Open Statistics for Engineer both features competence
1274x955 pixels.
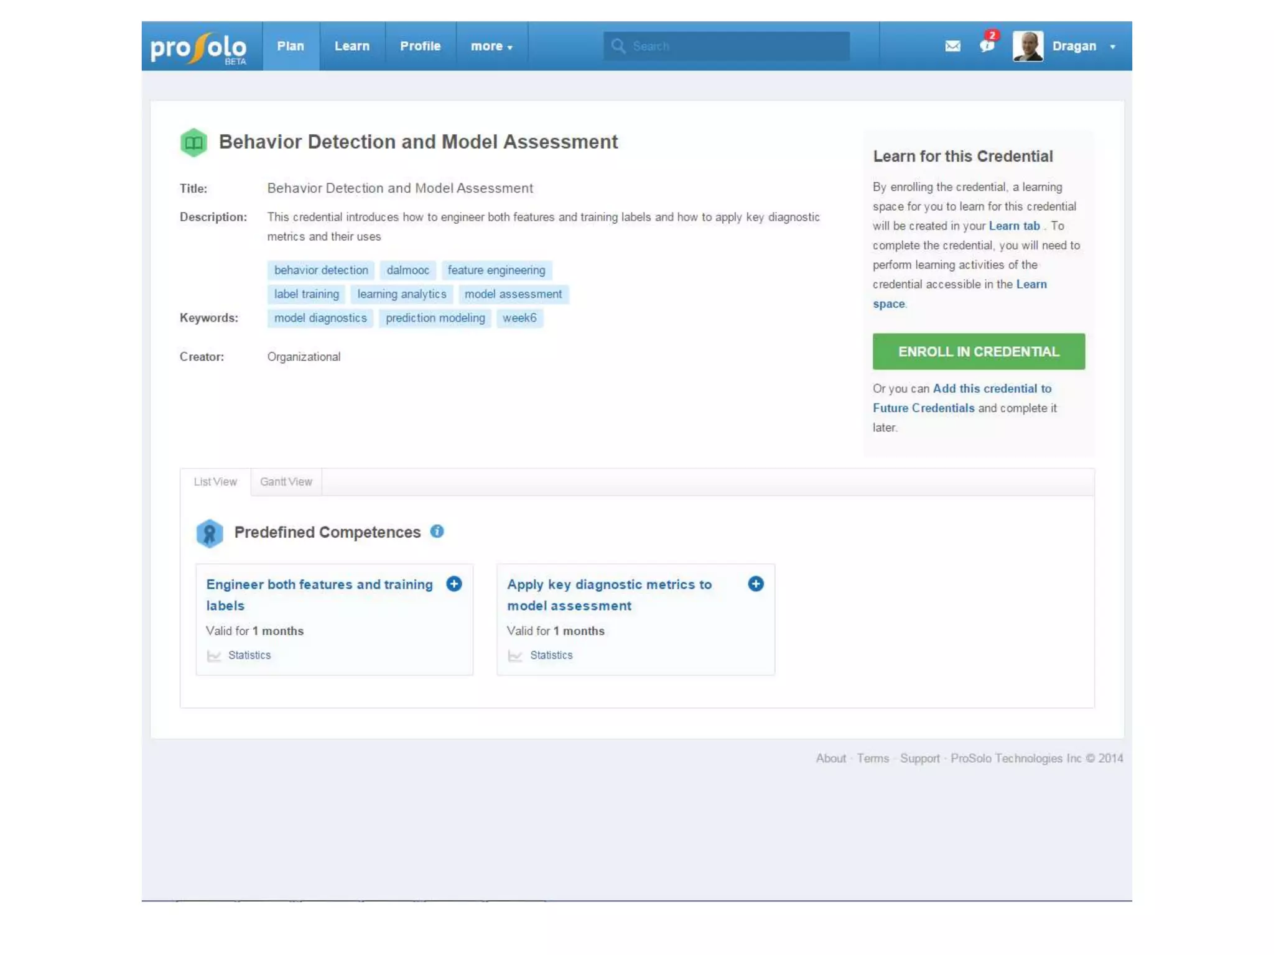pyautogui.click(x=248, y=655)
